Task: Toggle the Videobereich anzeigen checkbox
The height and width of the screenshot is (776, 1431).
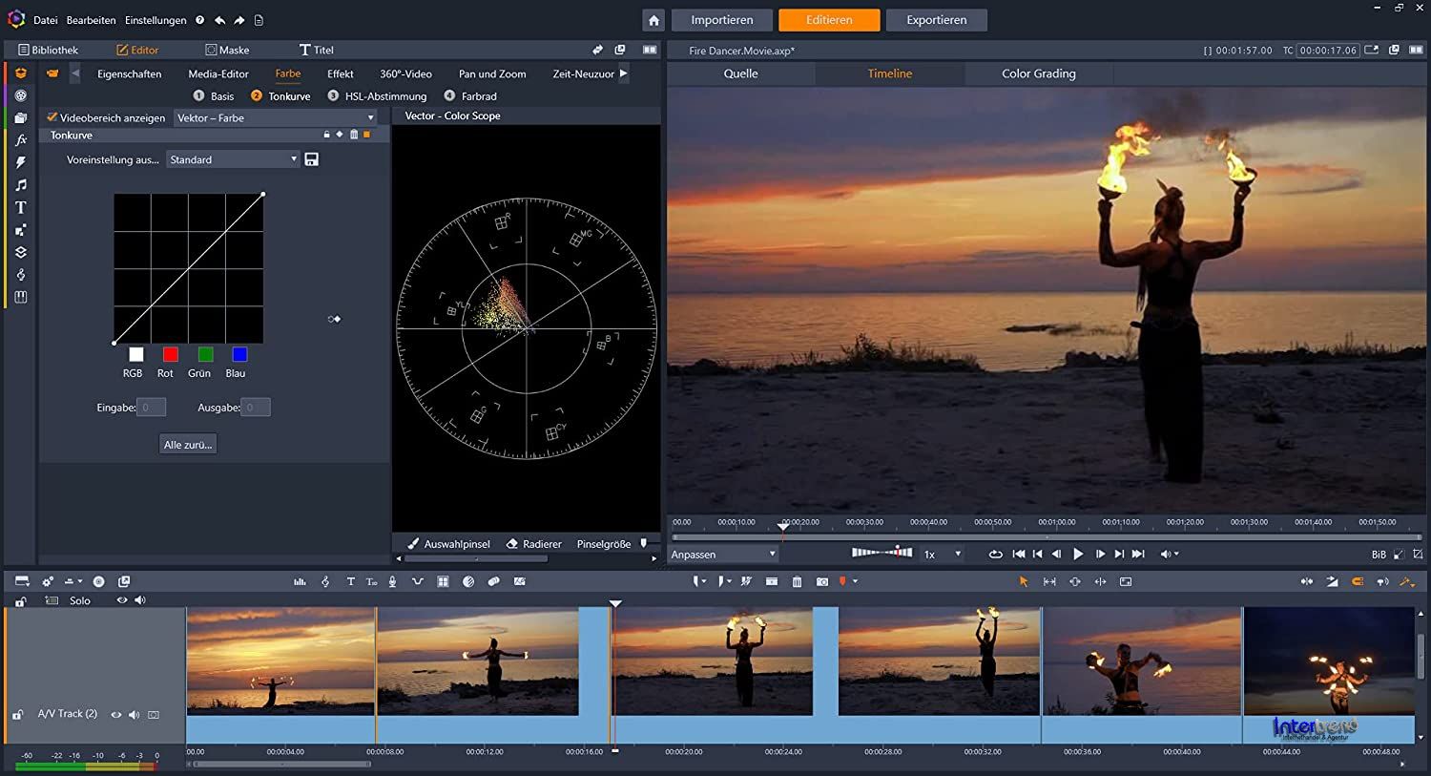Action: point(52,117)
